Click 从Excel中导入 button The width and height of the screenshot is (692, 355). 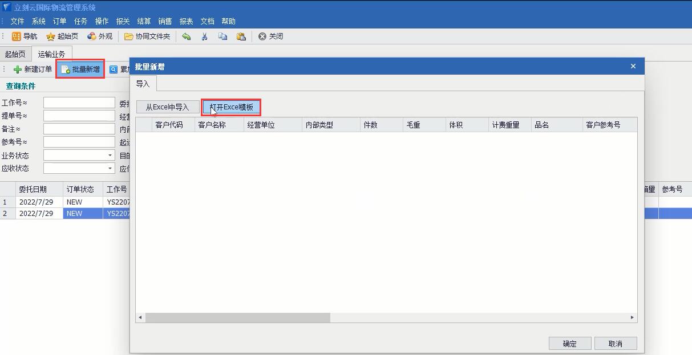167,107
